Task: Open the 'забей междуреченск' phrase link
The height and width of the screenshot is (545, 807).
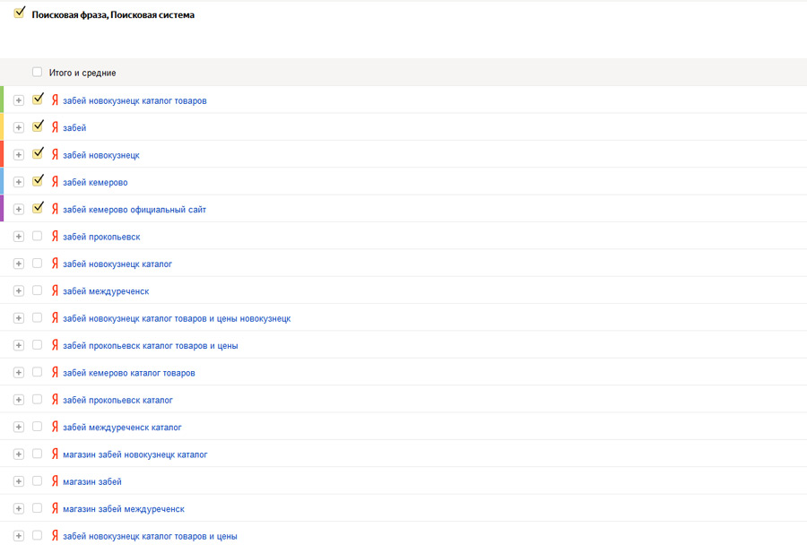Action: 106,292
